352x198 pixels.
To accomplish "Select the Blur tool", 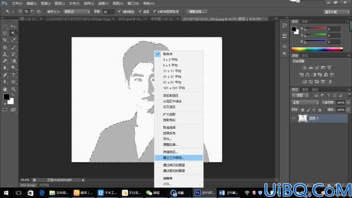I will click(x=5, y=68).
